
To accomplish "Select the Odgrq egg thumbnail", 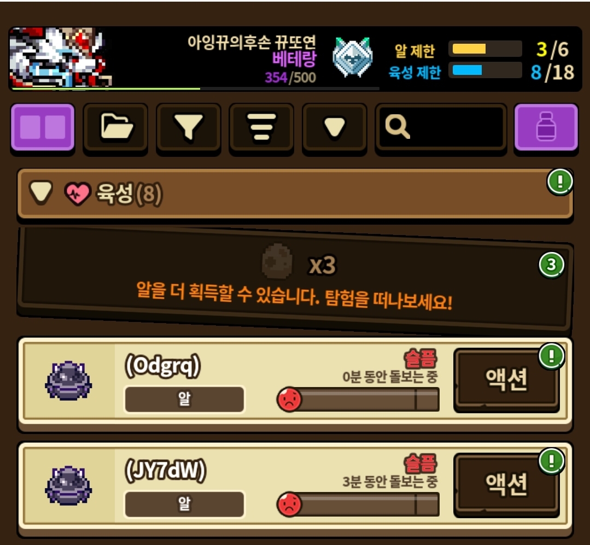I will pos(68,380).
